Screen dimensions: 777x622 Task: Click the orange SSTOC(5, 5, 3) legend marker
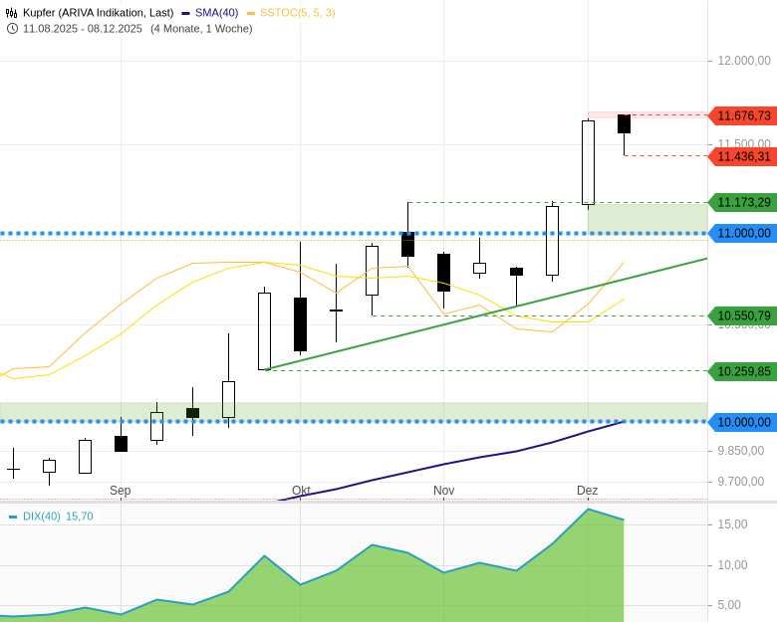251,13
